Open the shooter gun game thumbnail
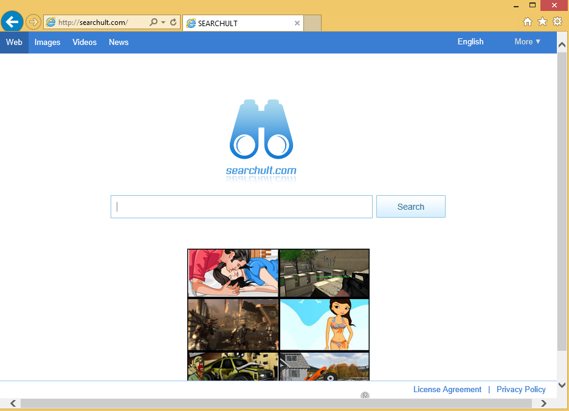Viewport: 569px width, 411px height. [325, 273]
